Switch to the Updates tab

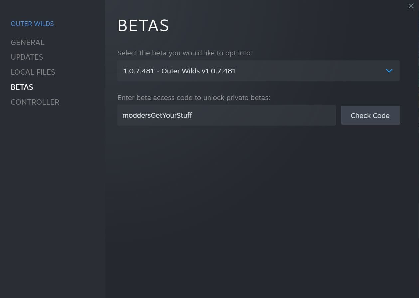(27, 57)
